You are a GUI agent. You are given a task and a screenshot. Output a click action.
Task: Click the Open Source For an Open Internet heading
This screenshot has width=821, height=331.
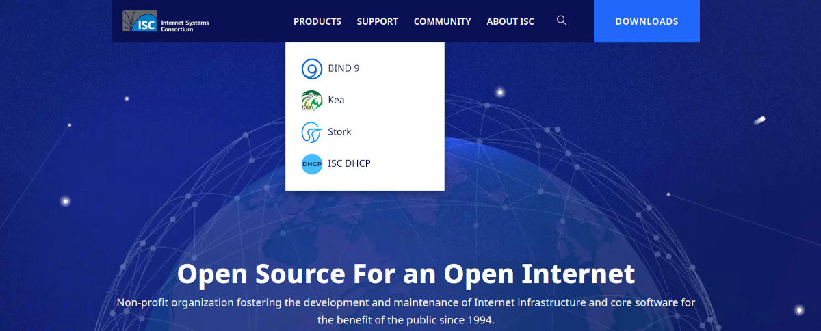point(406,274)
